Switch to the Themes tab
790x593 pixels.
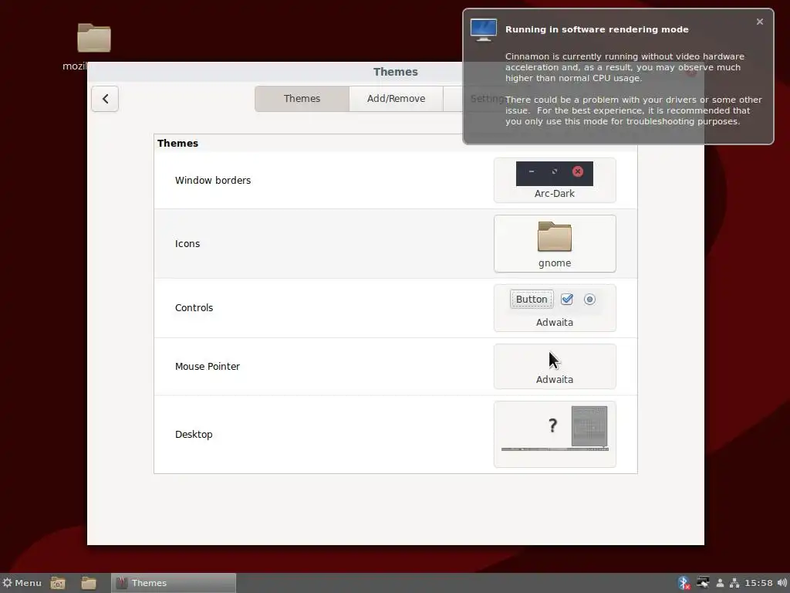[x=302, y=99]
